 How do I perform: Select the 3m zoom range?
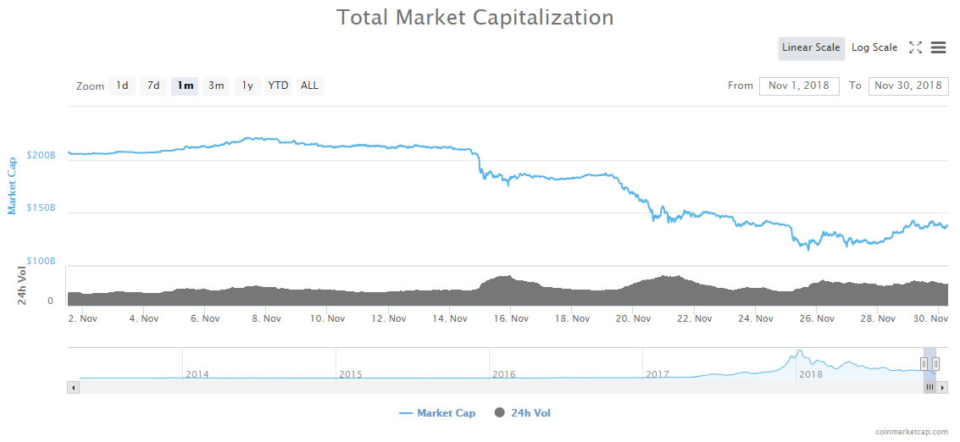(216, 86)
